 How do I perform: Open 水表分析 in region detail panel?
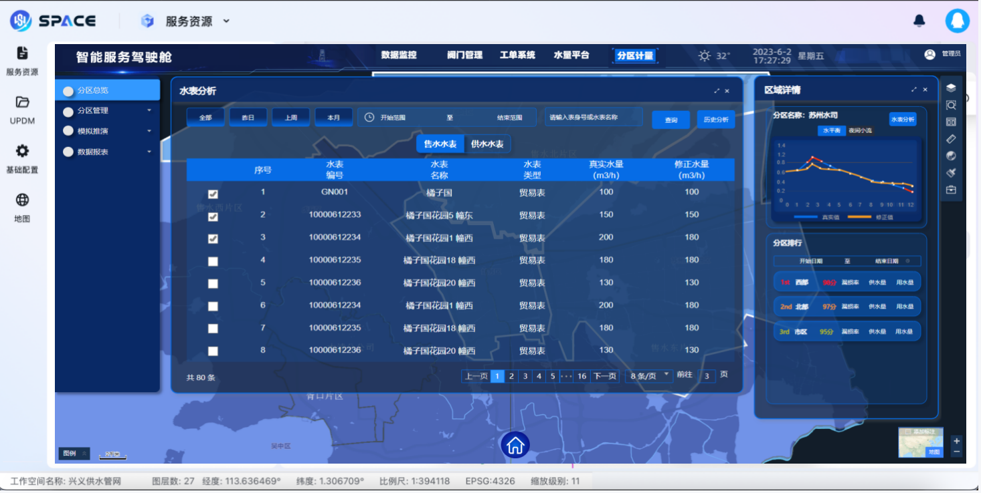pos(903,118)
